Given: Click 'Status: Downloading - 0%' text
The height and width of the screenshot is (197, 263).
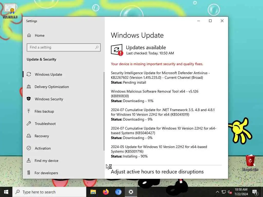Looking at the screenshot, I should click(132, 138).
